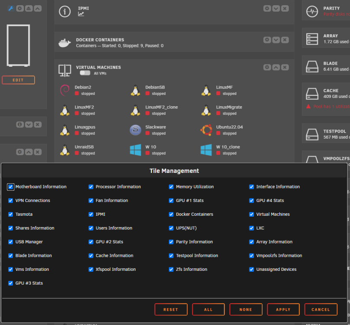The width and height of the screenshot is (350, 325).
Task: Click the Virtual Machines monitor icon
Action: coord(65,70)
